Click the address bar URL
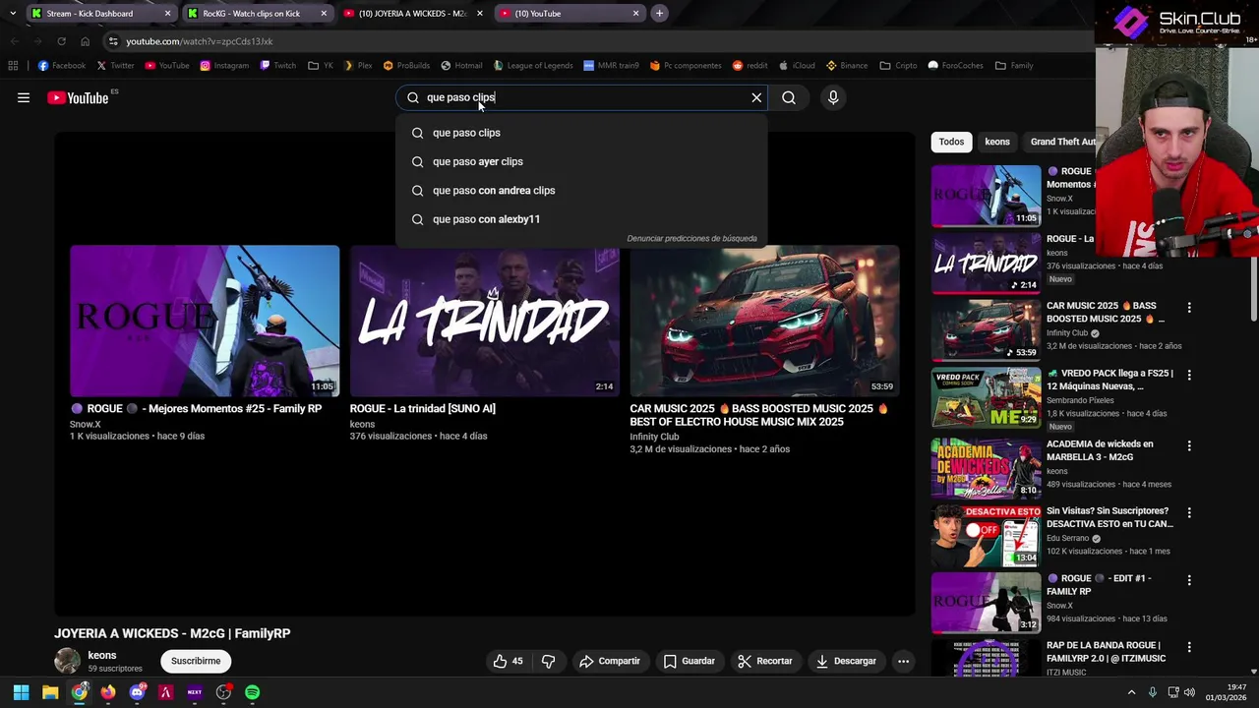The width and height of the screenshot is (1259, 708). coord(199,41)
